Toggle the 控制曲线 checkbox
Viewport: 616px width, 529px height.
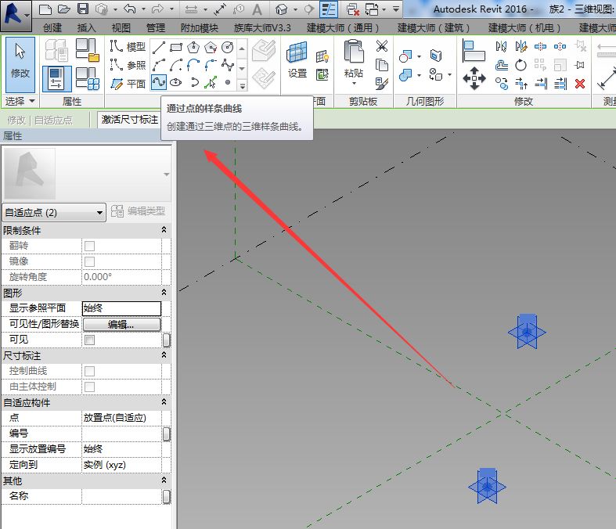point(89,371)
